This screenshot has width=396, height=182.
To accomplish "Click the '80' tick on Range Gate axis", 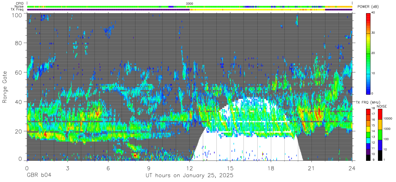I will point(18,43).
